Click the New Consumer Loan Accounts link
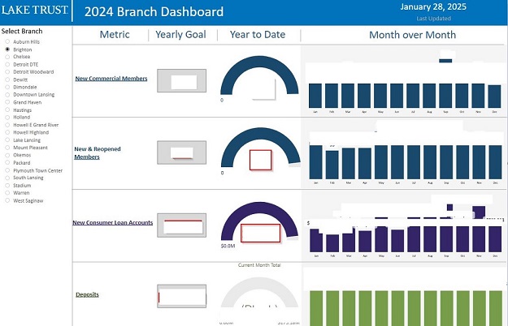508x326 pixels. pos(112,222)
